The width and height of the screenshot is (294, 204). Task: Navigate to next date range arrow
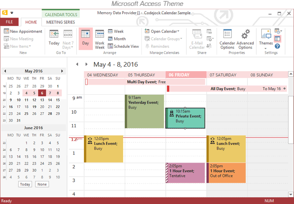pos(87,65)
